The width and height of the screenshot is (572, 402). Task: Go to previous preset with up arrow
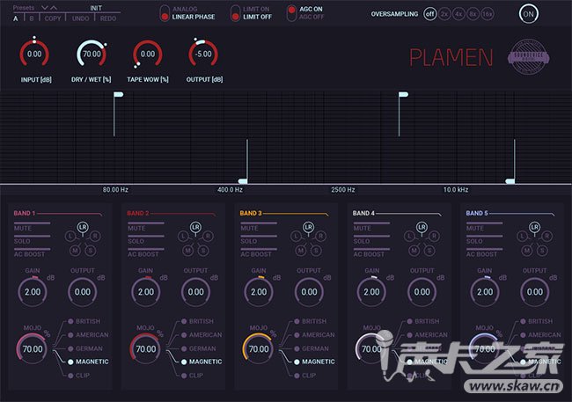click(x=54, y=8)
